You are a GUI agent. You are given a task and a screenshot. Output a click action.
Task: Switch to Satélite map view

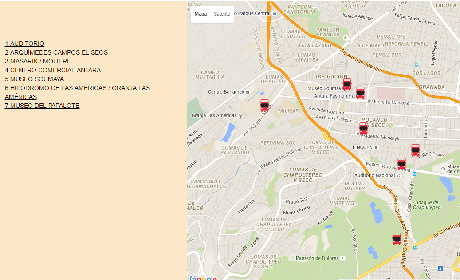coord(222,14)
